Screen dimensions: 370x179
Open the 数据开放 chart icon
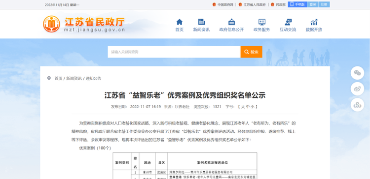pos(314,22)
